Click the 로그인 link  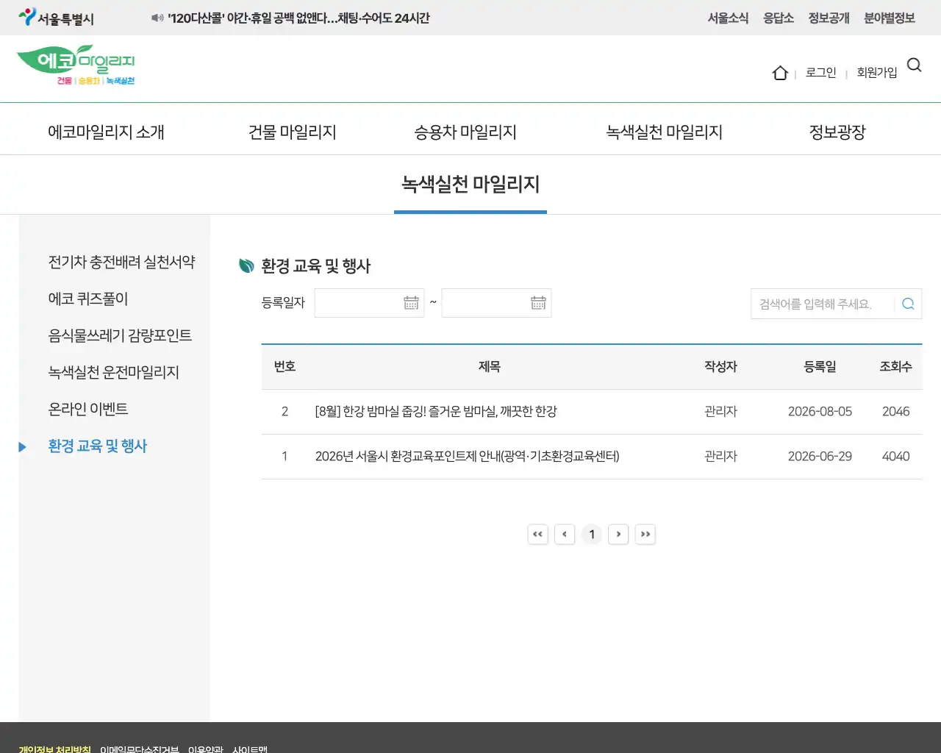click(821, 73)
